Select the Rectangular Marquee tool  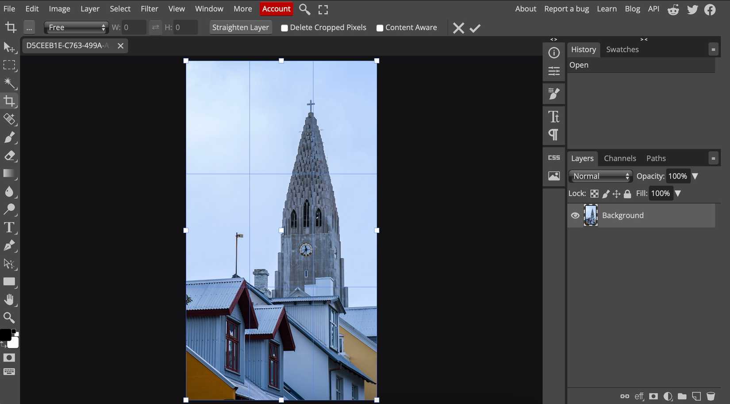pyautogui.click(x=9, y=65)
